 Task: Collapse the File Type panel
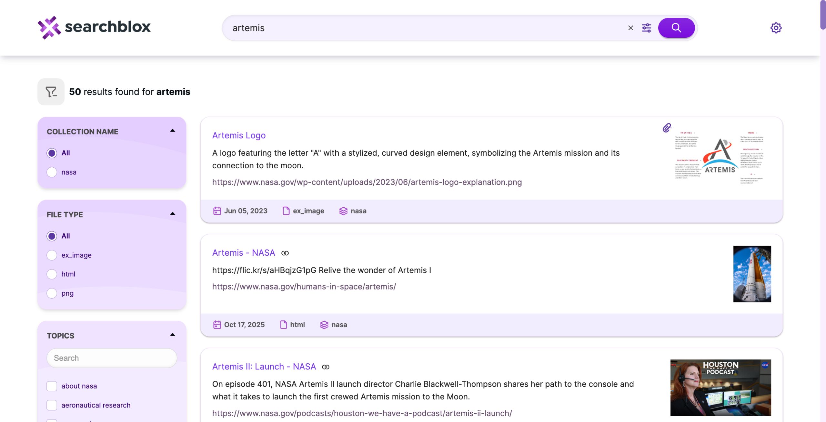[x=173, y=214]
